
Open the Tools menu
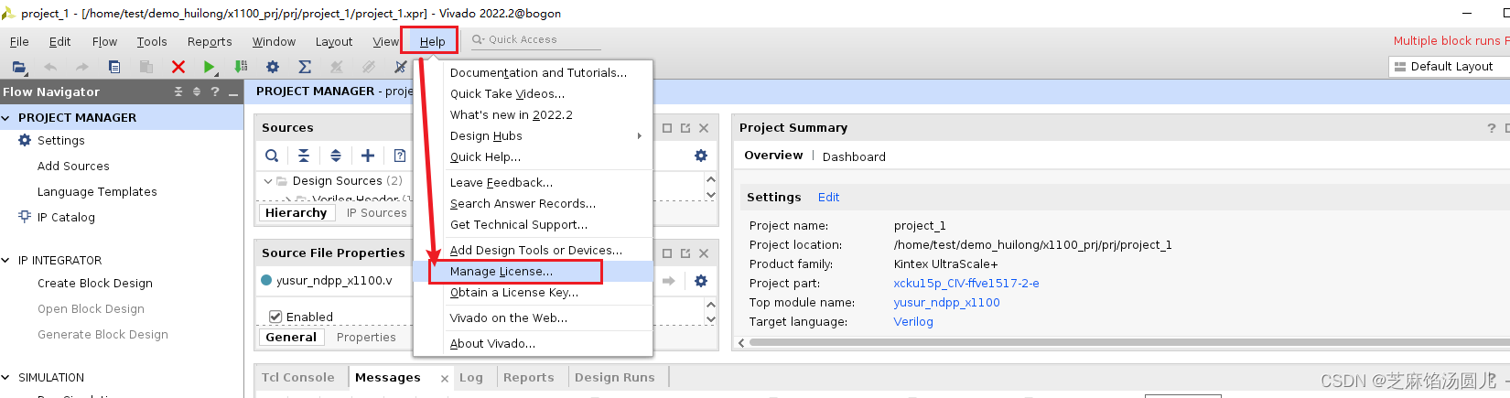pyautogui.click(x=152, y=42)
